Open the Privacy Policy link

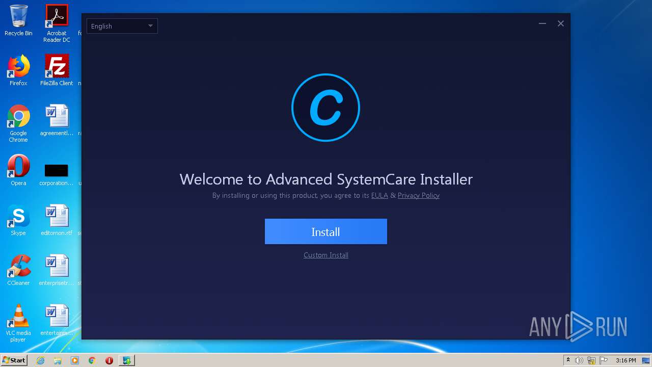[418, 195]
